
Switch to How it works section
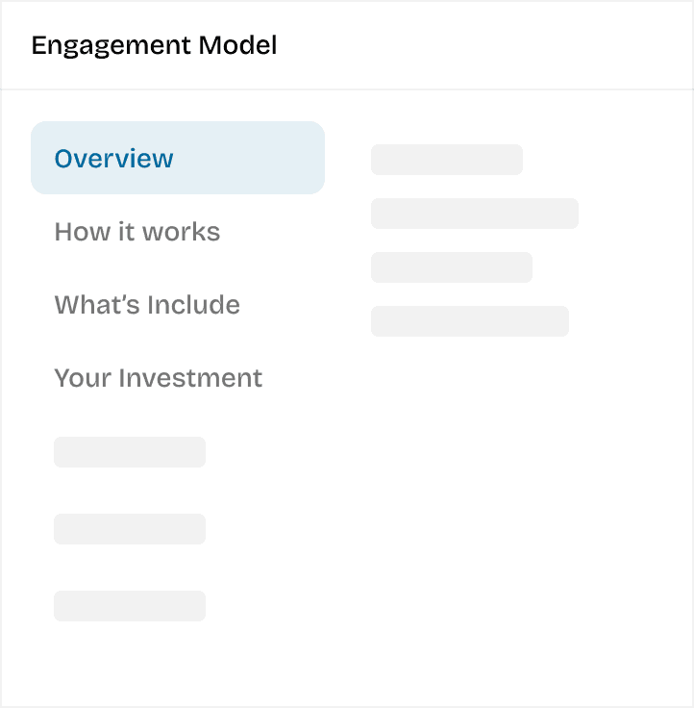tap(137, 232)
